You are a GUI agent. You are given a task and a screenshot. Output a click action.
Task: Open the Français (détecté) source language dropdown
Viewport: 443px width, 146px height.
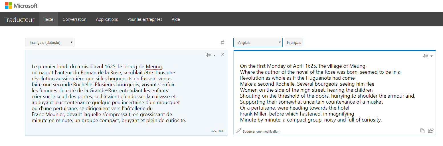(x=50, y=42)
